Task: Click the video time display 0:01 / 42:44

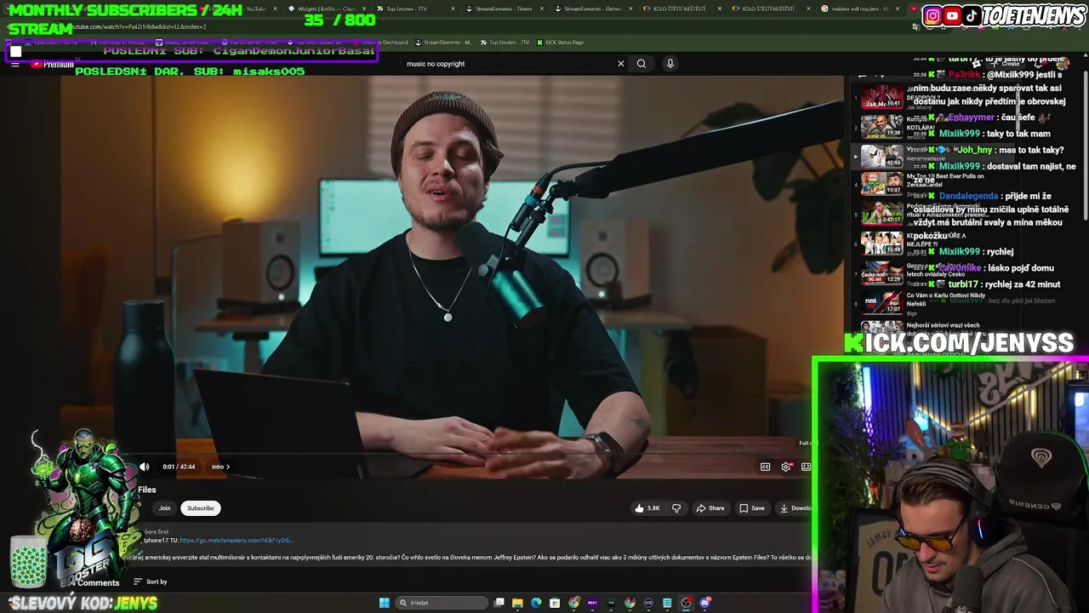Action: coord(179,467)
